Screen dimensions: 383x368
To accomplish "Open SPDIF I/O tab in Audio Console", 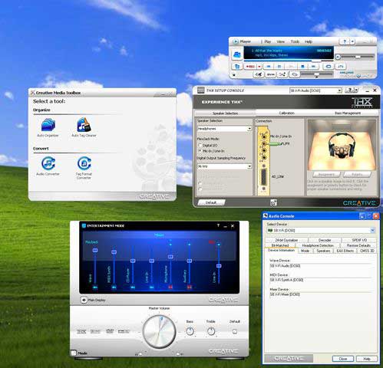I will click(359, 240).
